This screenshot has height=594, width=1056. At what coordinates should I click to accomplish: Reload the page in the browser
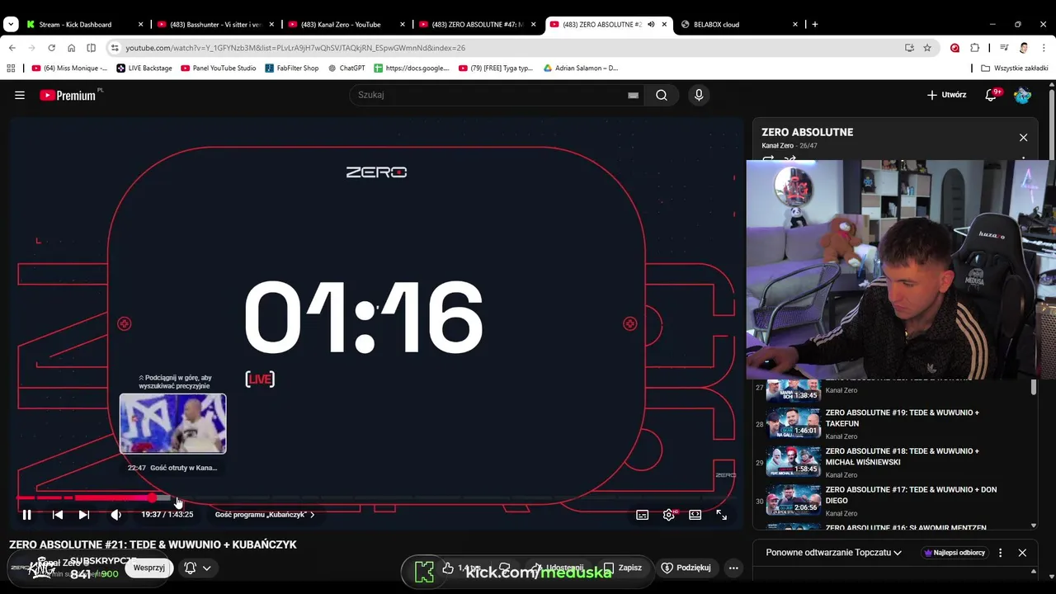51,48
